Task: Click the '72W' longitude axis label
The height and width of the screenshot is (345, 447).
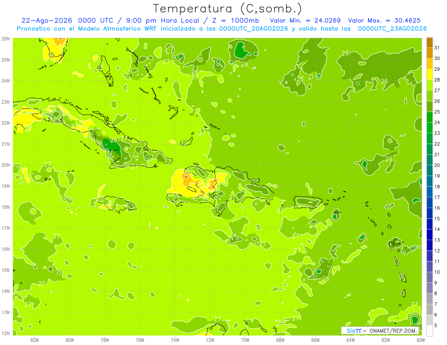Action: coord(210,339)
